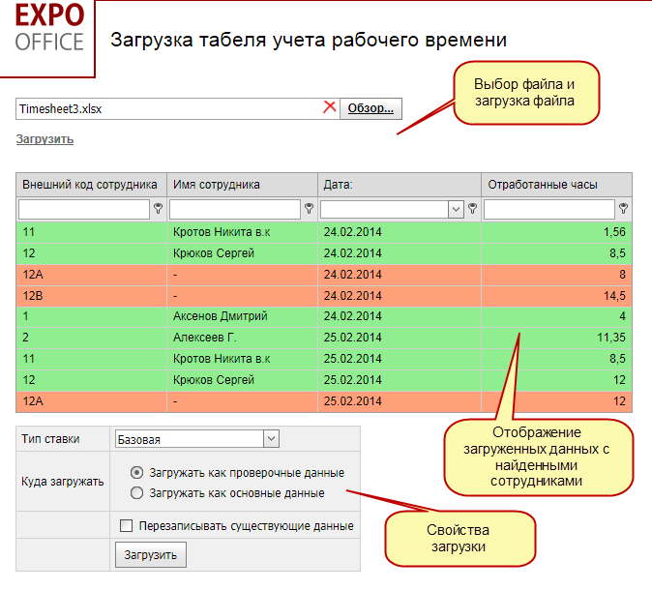Image resolution: width=652 pixels, height=590 pixels.
Task: Click the employee name filter input box
Action: (x=235, y=209)
